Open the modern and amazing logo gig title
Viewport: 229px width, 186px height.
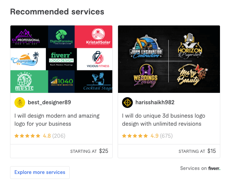pos(57,120)
